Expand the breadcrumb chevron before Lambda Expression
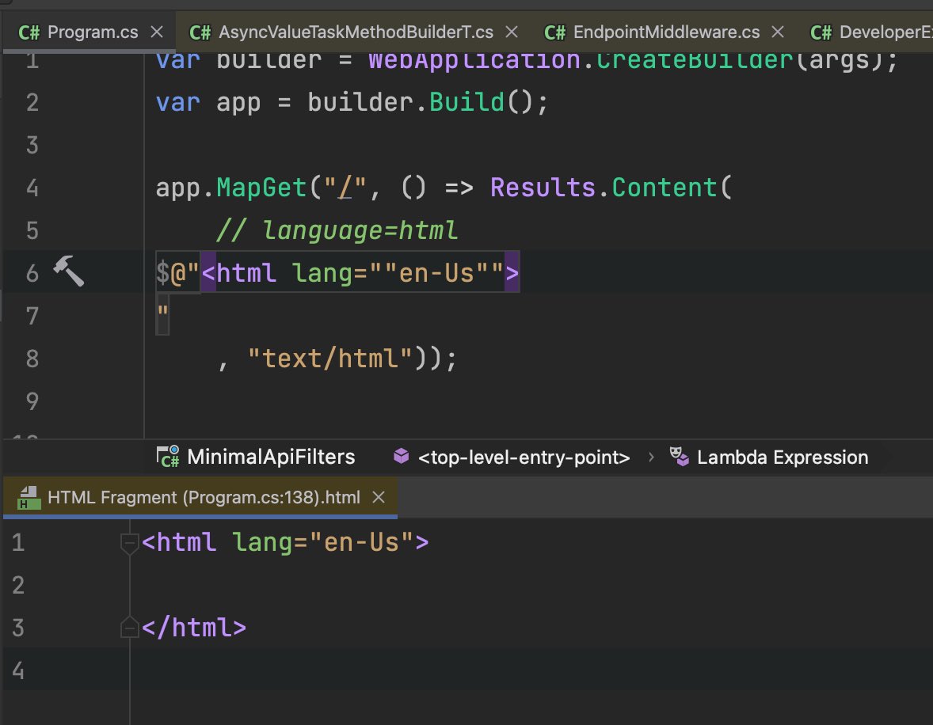 click(651, 457)
